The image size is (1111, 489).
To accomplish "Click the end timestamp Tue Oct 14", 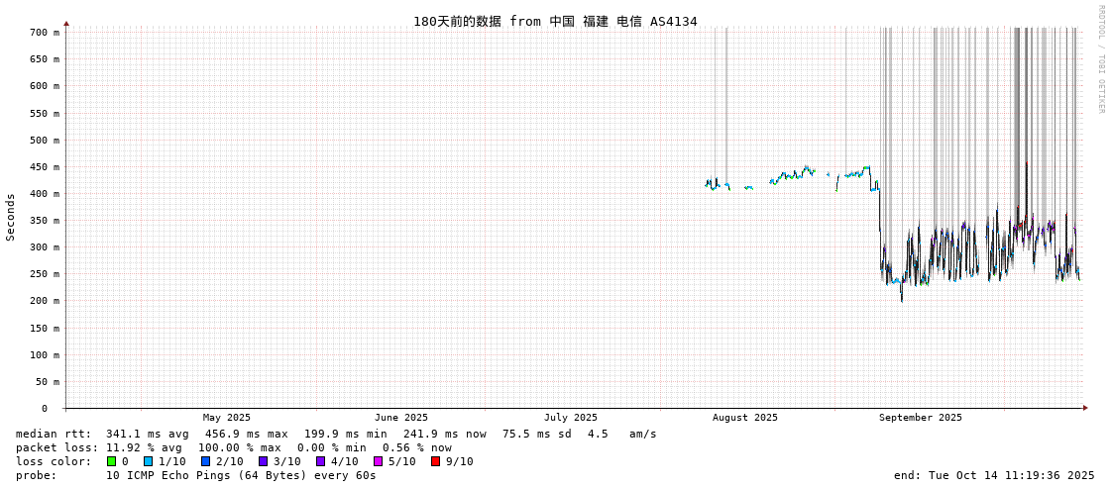I will click(994, 475).
